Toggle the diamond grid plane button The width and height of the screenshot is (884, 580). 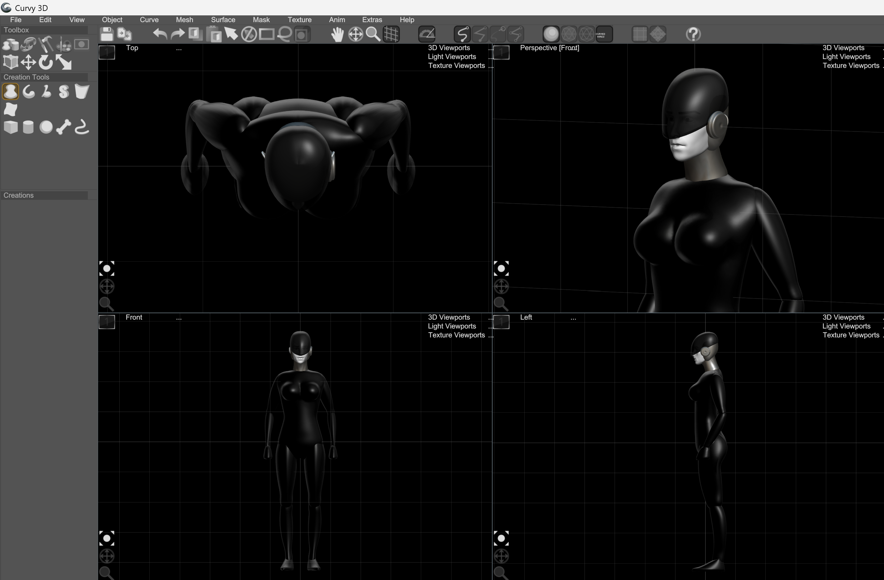point(658,34)
